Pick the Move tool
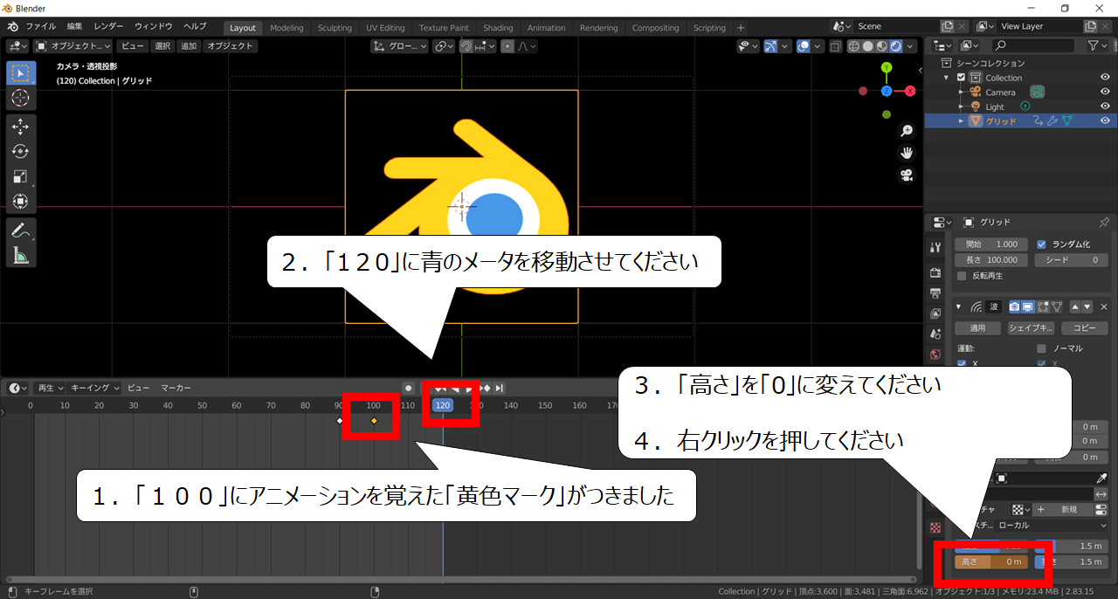 point(21,127)
